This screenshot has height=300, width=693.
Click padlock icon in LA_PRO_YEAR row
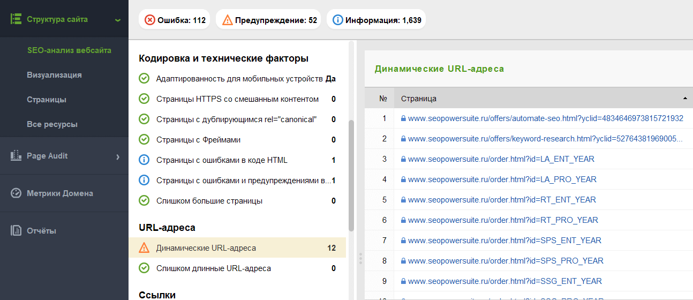[403, 179]
